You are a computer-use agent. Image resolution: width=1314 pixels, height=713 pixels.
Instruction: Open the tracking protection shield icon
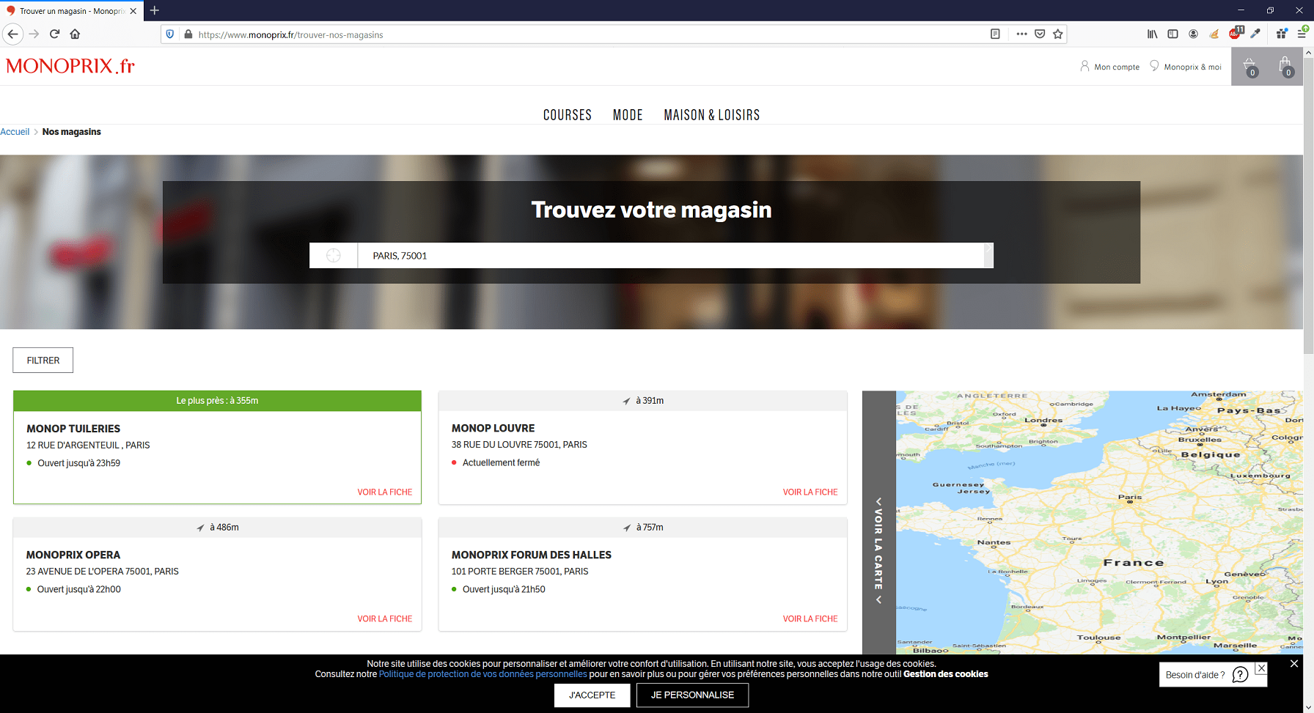click(x=170, y=34)
